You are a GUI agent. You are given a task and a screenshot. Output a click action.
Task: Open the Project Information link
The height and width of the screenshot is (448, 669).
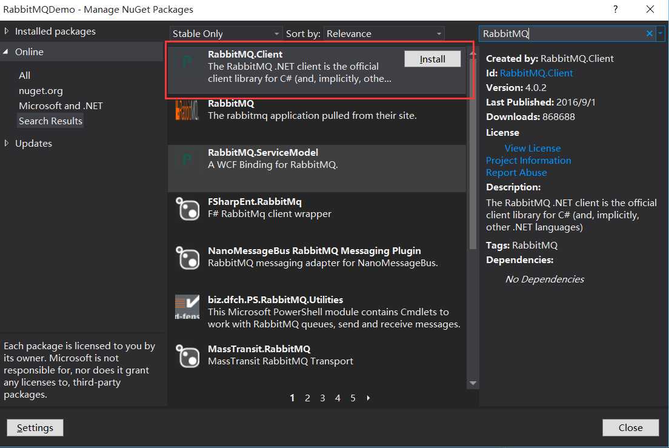click(528, 161)
